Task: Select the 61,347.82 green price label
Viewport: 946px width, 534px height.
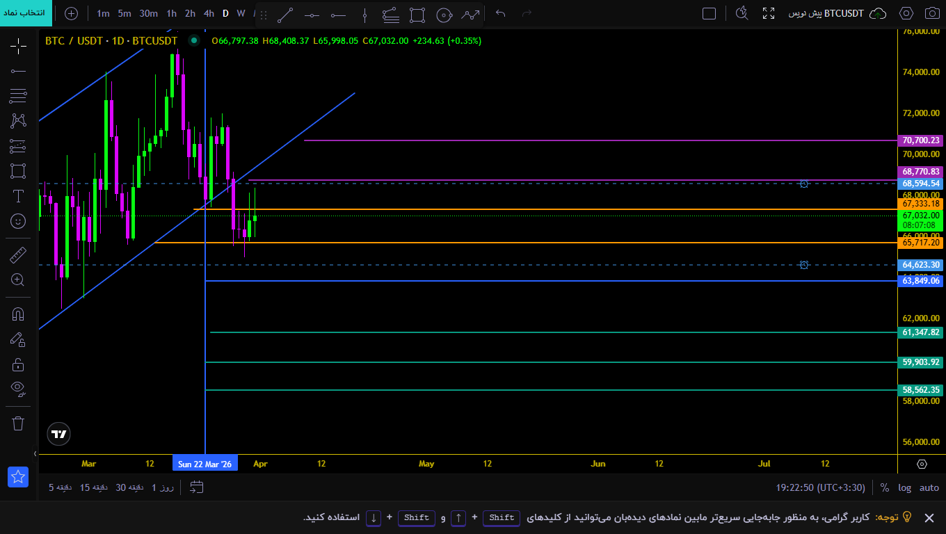Action: 921,332
